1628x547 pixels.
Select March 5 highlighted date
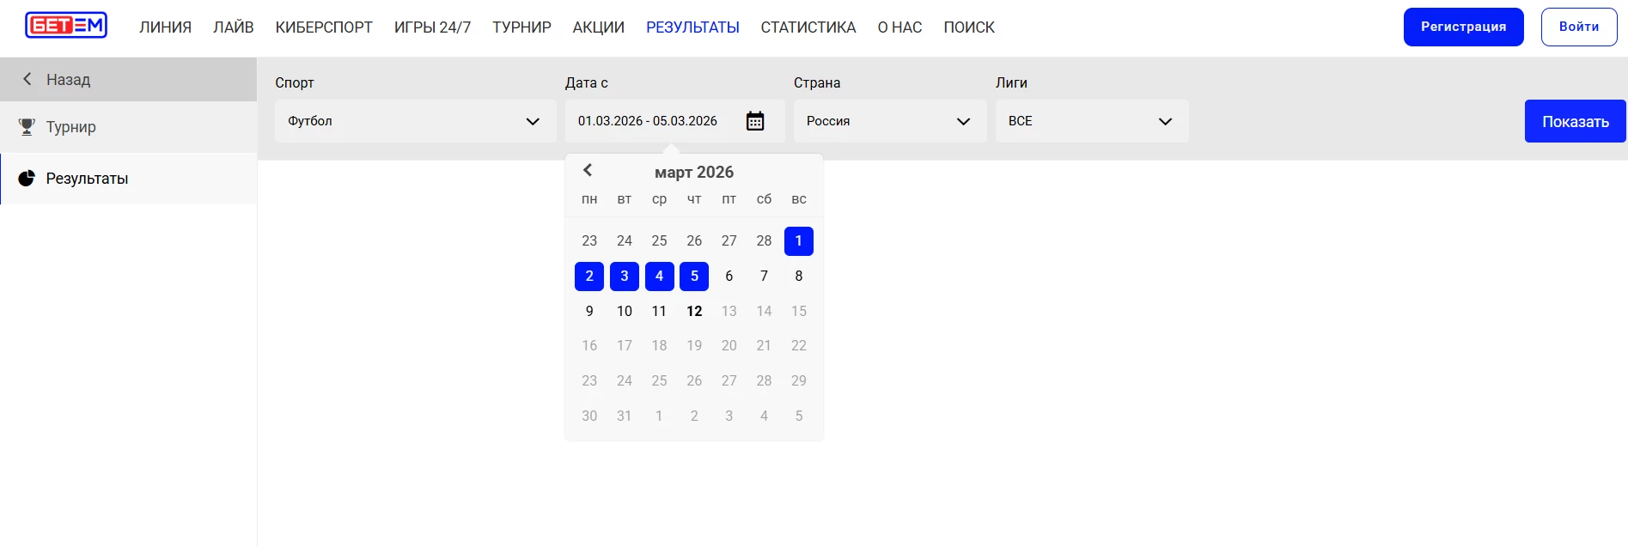(694, 277)
